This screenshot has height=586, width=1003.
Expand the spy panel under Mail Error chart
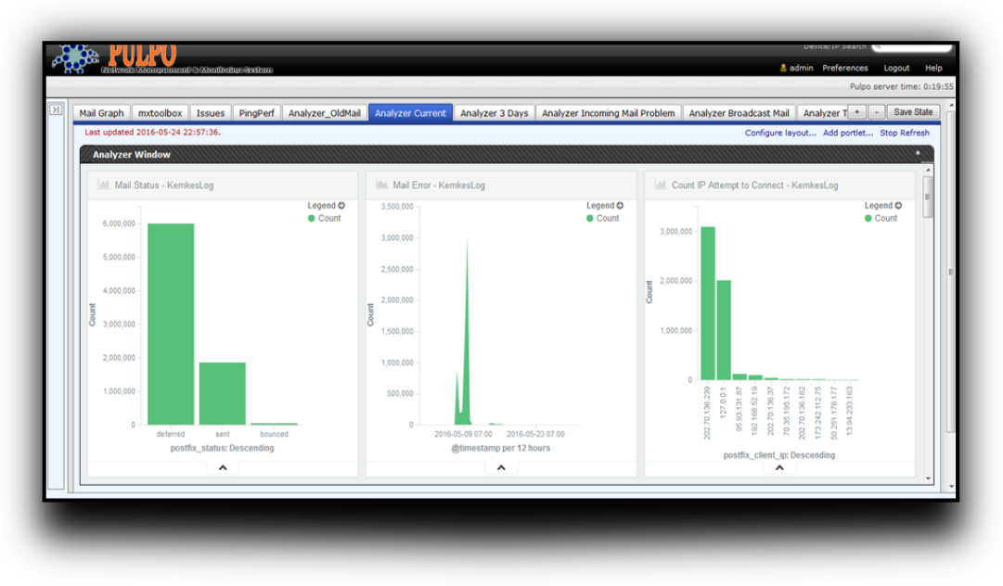pos(501,468)
